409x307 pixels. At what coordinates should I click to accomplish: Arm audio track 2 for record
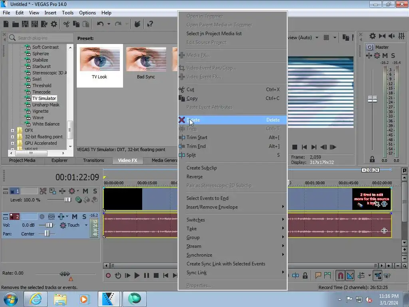coord(42,216)
